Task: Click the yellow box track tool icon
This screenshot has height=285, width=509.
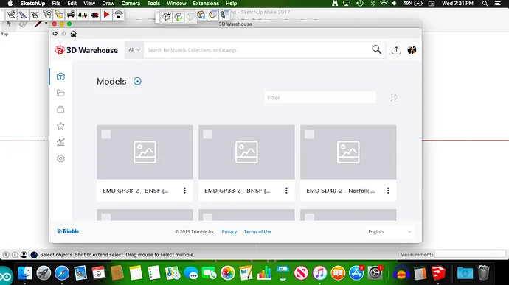Action: [59, 15]
